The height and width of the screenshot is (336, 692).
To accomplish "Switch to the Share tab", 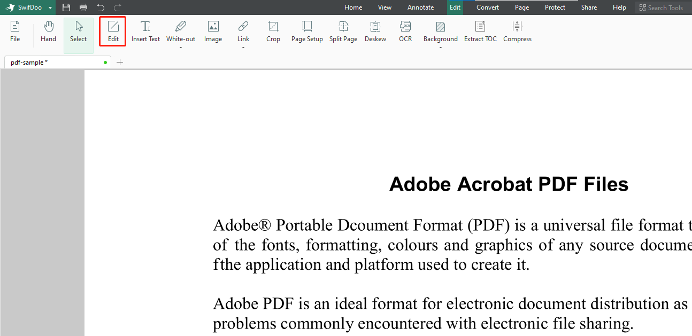I will coord(589,7).
